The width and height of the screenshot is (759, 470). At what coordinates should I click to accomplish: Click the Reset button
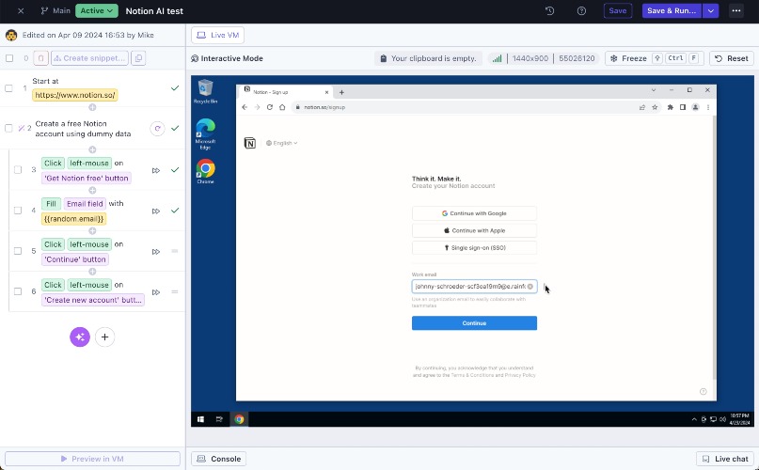tap(732, 58)
